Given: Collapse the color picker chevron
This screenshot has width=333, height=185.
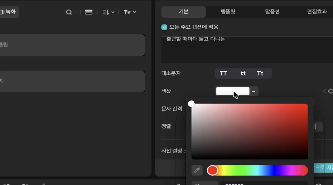Looking at the screenshot, I should tap(254, 92).
